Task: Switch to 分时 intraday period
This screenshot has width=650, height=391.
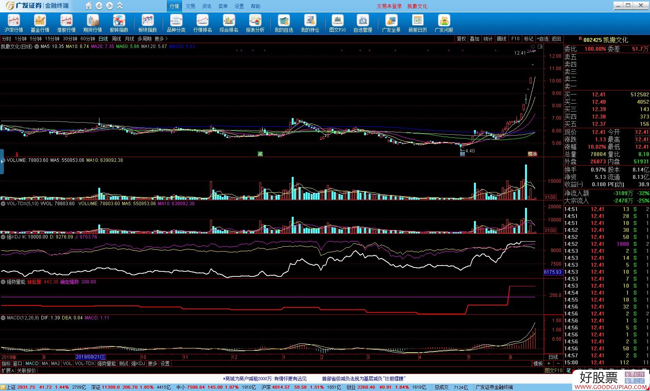Action: (x=7, y=39)
